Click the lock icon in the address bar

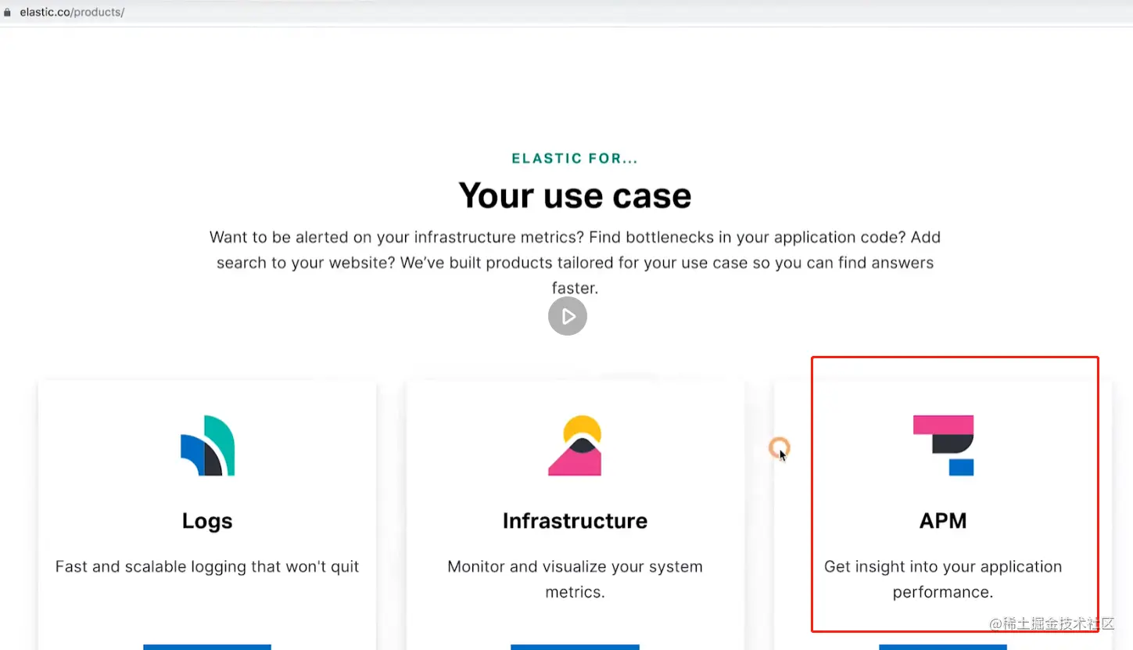pos(8,13)
